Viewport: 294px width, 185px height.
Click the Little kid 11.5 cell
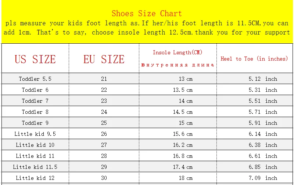point(35,167)
